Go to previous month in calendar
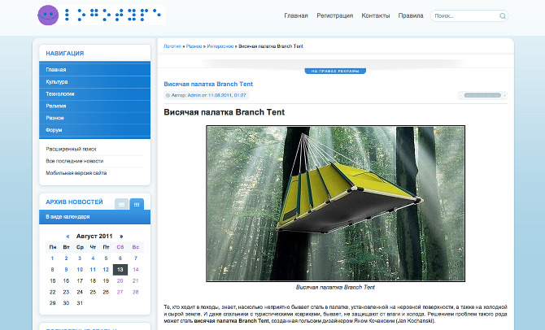 click(68, 237)
